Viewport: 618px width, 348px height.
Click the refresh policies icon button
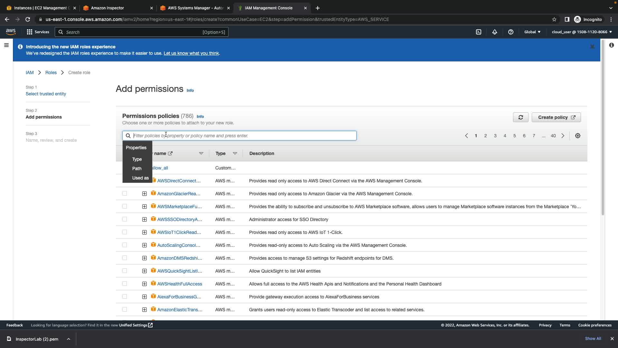click(x=520, y=117)
